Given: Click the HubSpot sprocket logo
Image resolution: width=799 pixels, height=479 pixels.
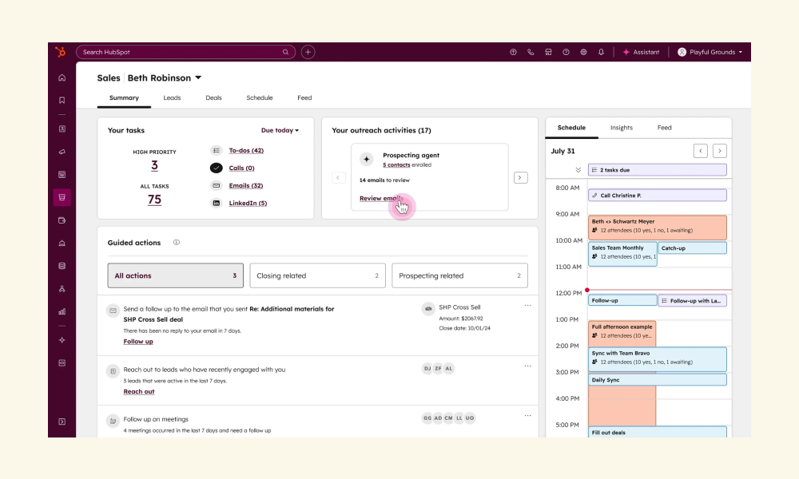Looking at the screenshot, I should pos(61,52).
